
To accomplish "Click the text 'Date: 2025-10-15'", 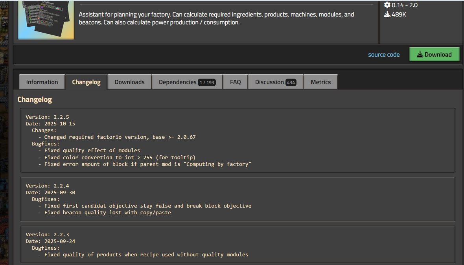I will point(50,123).
